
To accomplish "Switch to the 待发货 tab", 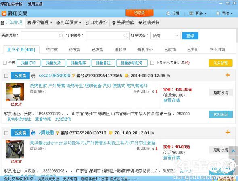I will pyautogui.click(x=75, y=50).
